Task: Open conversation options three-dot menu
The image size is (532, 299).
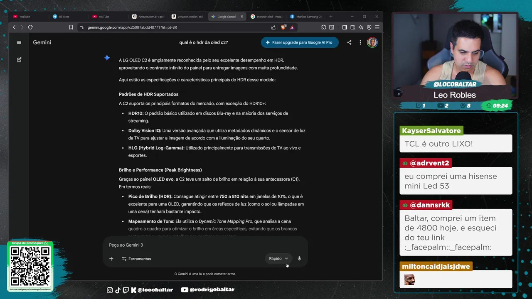Action: click(x=360, y=42)
